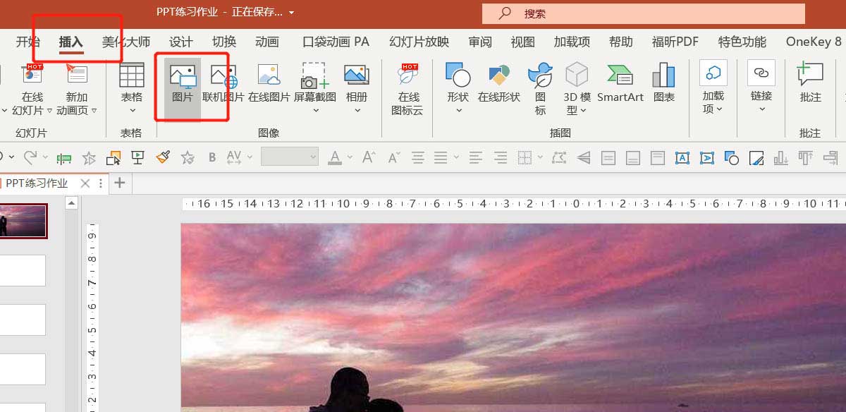
Task: Add a new document tab with plus
Action: pyautogui.click(x=119, y=183)
